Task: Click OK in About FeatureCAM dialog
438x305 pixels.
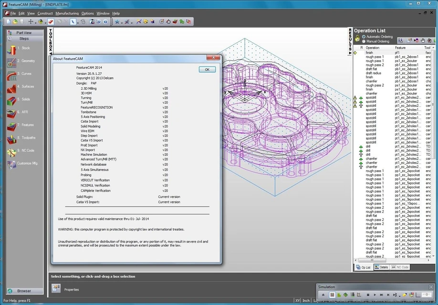Action: pyautogui.click(x=207, y=70)
